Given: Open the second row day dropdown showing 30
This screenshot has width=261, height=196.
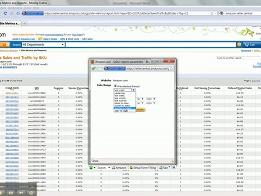Looking at the screenshot, I should point(140,103).
